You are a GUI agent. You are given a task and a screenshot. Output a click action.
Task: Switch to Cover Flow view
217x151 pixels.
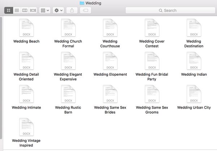[33, 11]
